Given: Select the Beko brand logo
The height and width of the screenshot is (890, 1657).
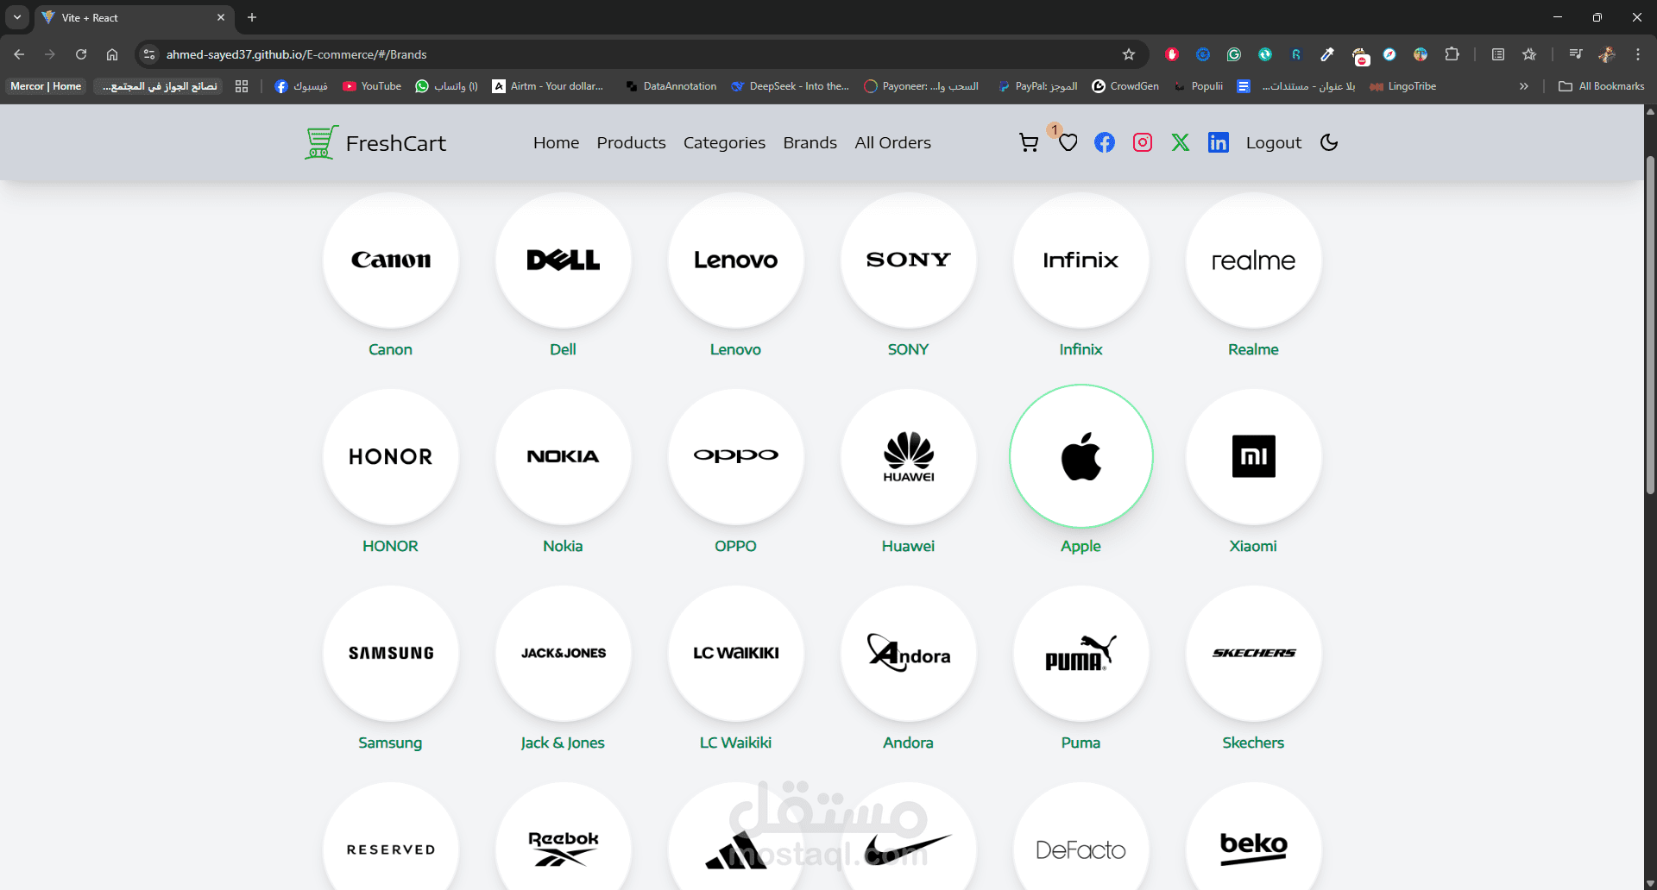Looking at the screenshot, I should tap(1253, 837).
